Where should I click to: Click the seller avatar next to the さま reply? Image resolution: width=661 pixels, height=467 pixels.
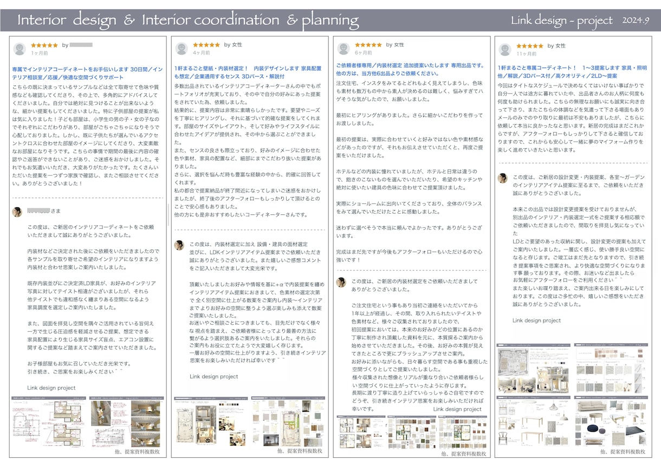(x=17, y=212)
